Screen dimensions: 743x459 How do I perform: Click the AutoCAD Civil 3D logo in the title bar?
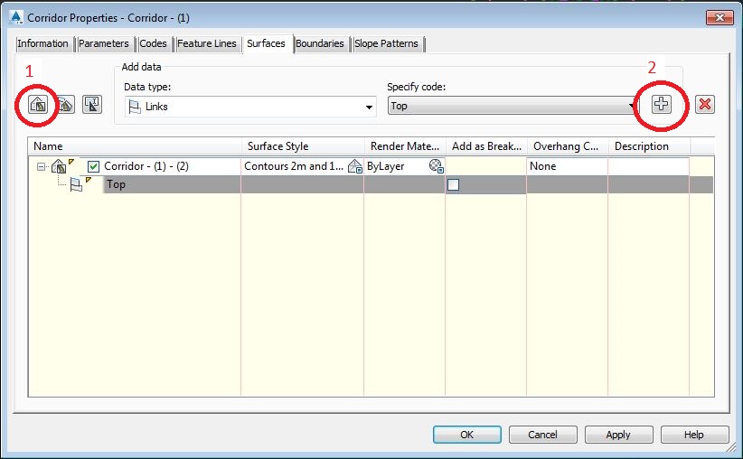[15, 17]
